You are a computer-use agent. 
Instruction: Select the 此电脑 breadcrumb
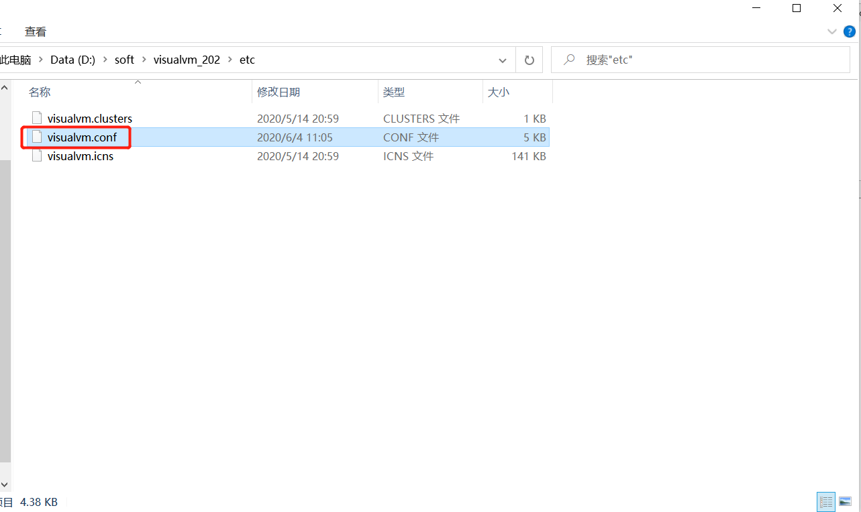(x=15, y=60)
